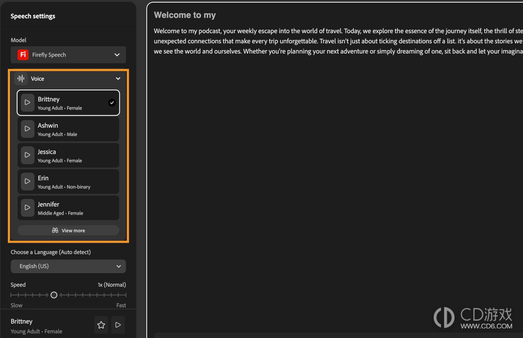Play the Ashwin voice preview
Screen dimensions: 523x338
[x=27, y=129]
